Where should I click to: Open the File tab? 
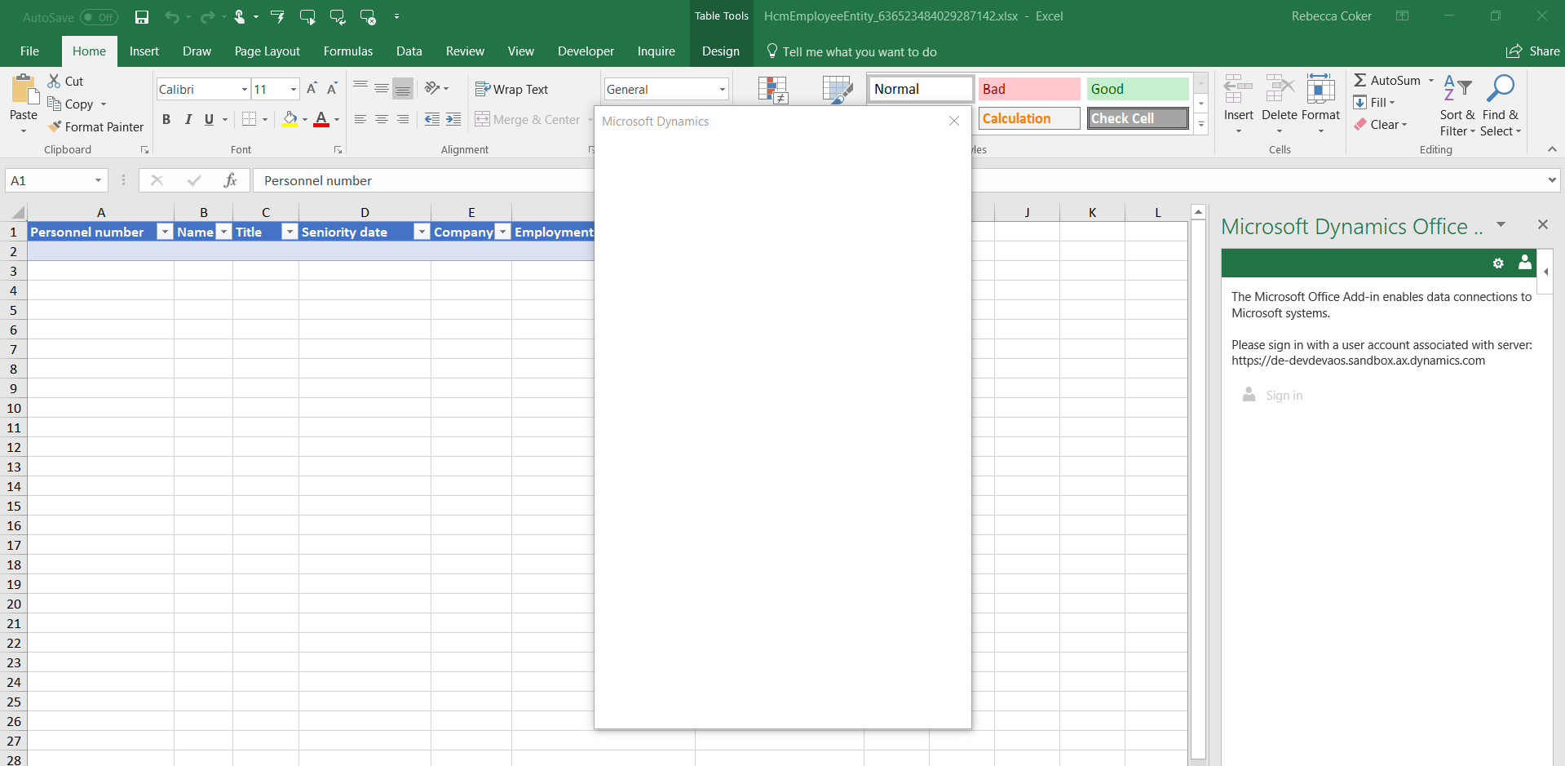coord(29,51)
